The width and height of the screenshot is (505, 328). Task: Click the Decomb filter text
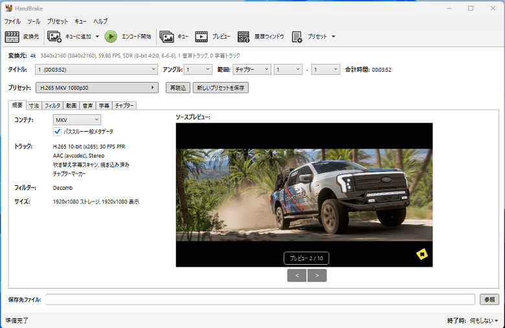pyautogui.click(x=63, y=188)
